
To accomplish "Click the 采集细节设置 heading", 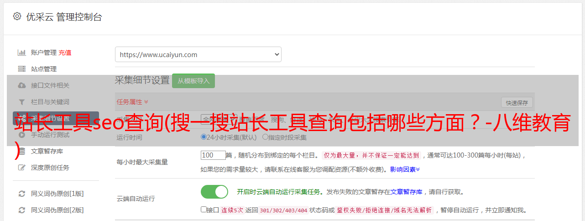I will click(142, 80).
